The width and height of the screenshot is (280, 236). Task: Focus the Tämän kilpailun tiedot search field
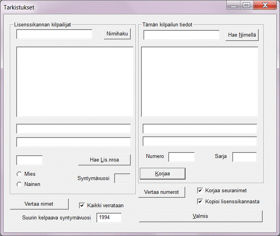point(181,35)
